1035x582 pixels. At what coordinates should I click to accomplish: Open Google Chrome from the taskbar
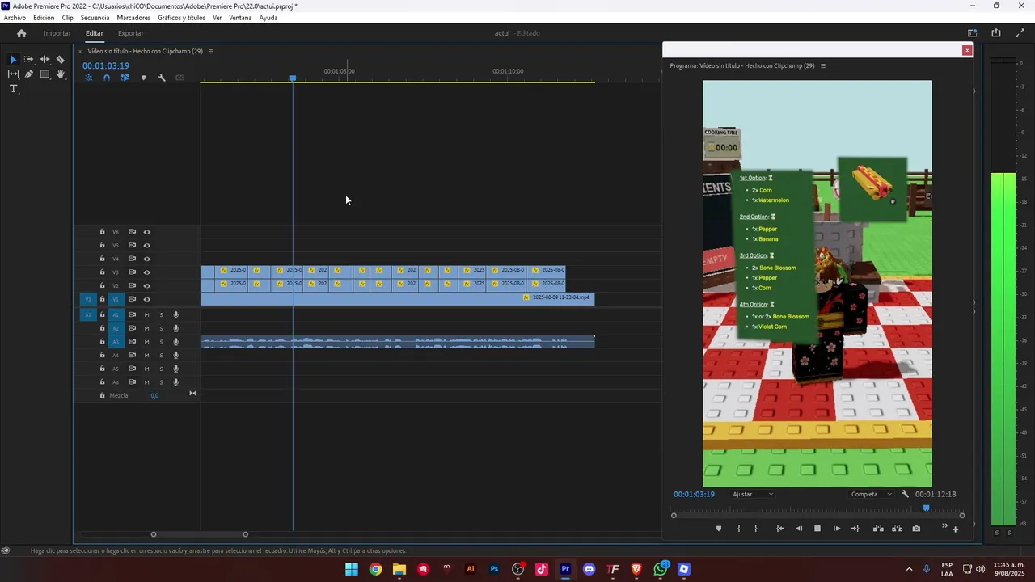[375, 569]
